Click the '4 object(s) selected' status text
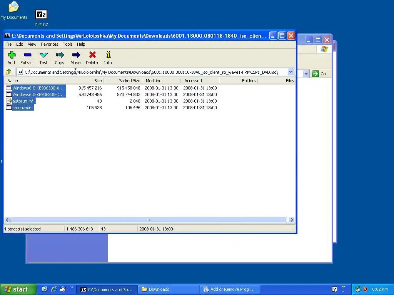The height and width of the screenshot is (295, 394). [22, 229]
